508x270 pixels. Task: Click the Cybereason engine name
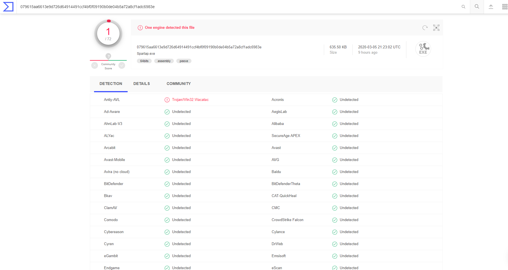coord(114,232)
